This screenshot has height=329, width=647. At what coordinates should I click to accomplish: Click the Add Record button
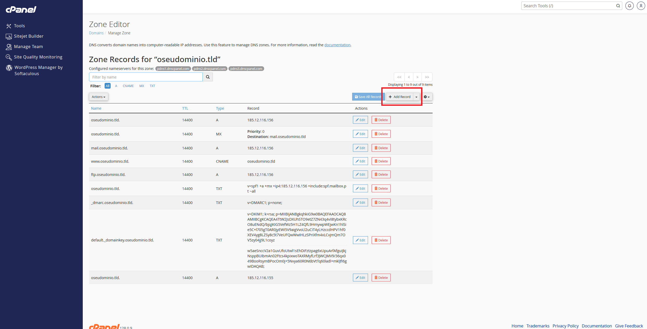point(399,97)
